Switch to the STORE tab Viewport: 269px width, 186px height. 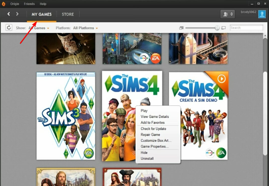(x=68, y=14)
